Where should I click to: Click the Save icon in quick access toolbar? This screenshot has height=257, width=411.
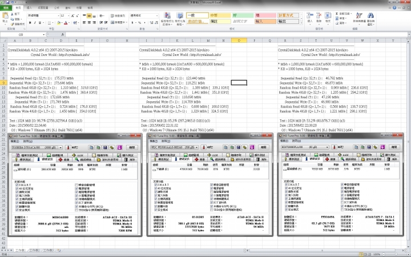8,2
